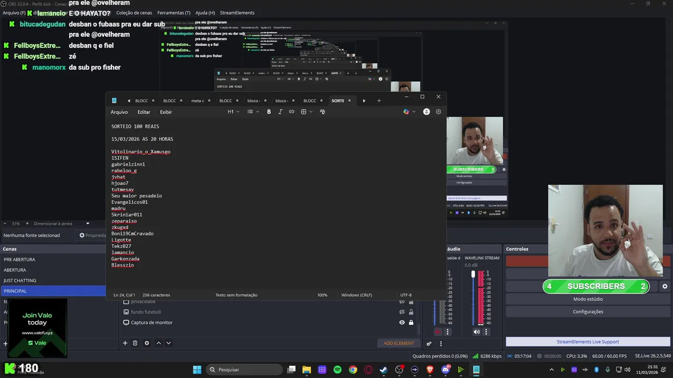The image size is (673, 378).
Task: Remove selected source with trash icon
Action: point(135,343)
